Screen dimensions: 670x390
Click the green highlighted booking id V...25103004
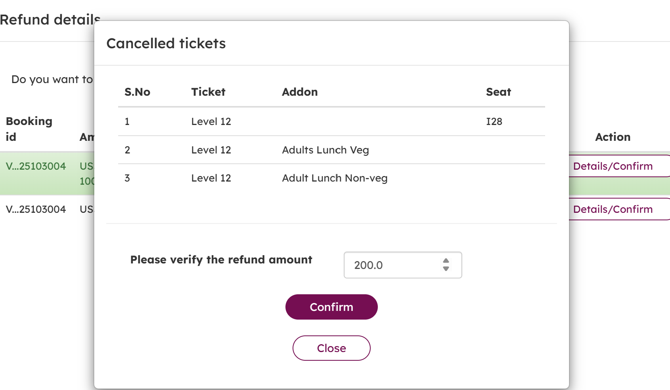click(36, 166)
